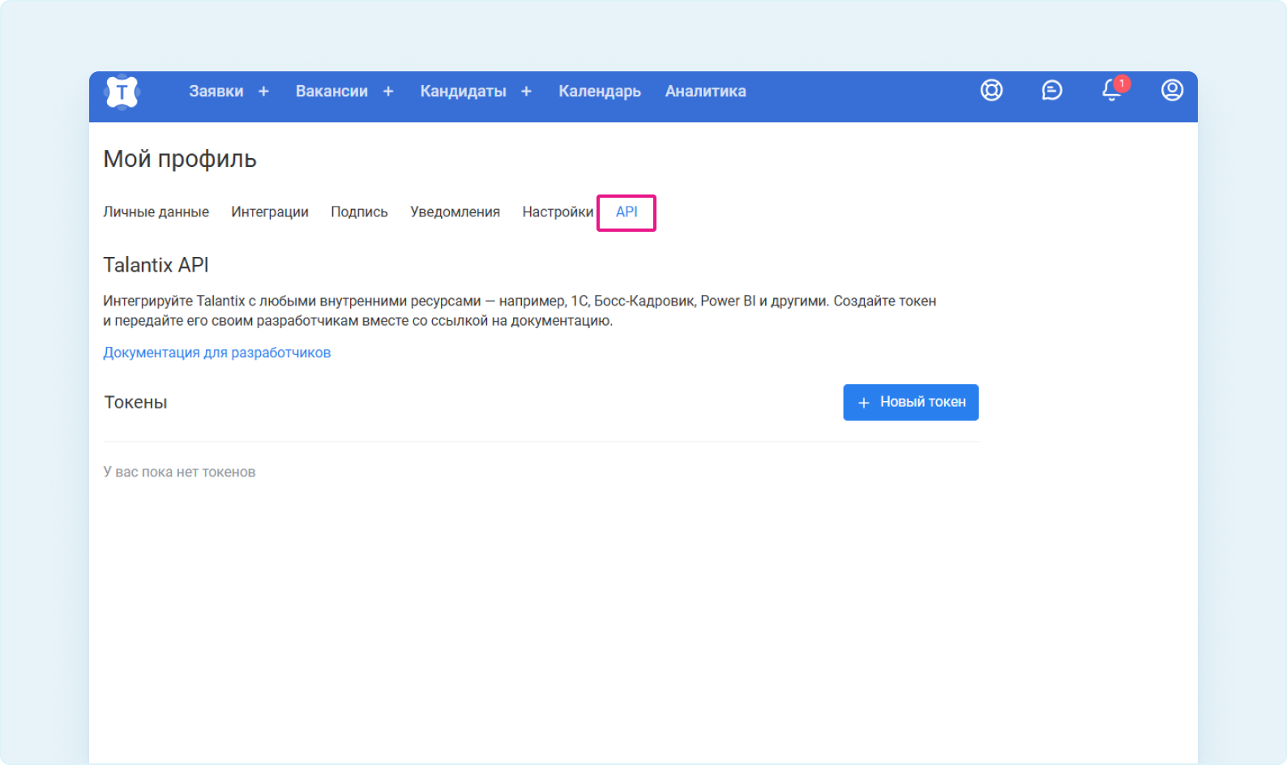Select the API tab
Screen dimensions: 1287x765
(x=626, y=212)
